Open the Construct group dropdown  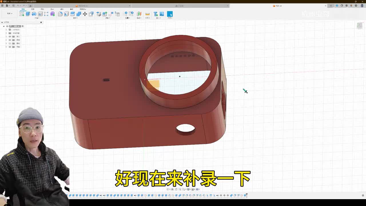139,18
